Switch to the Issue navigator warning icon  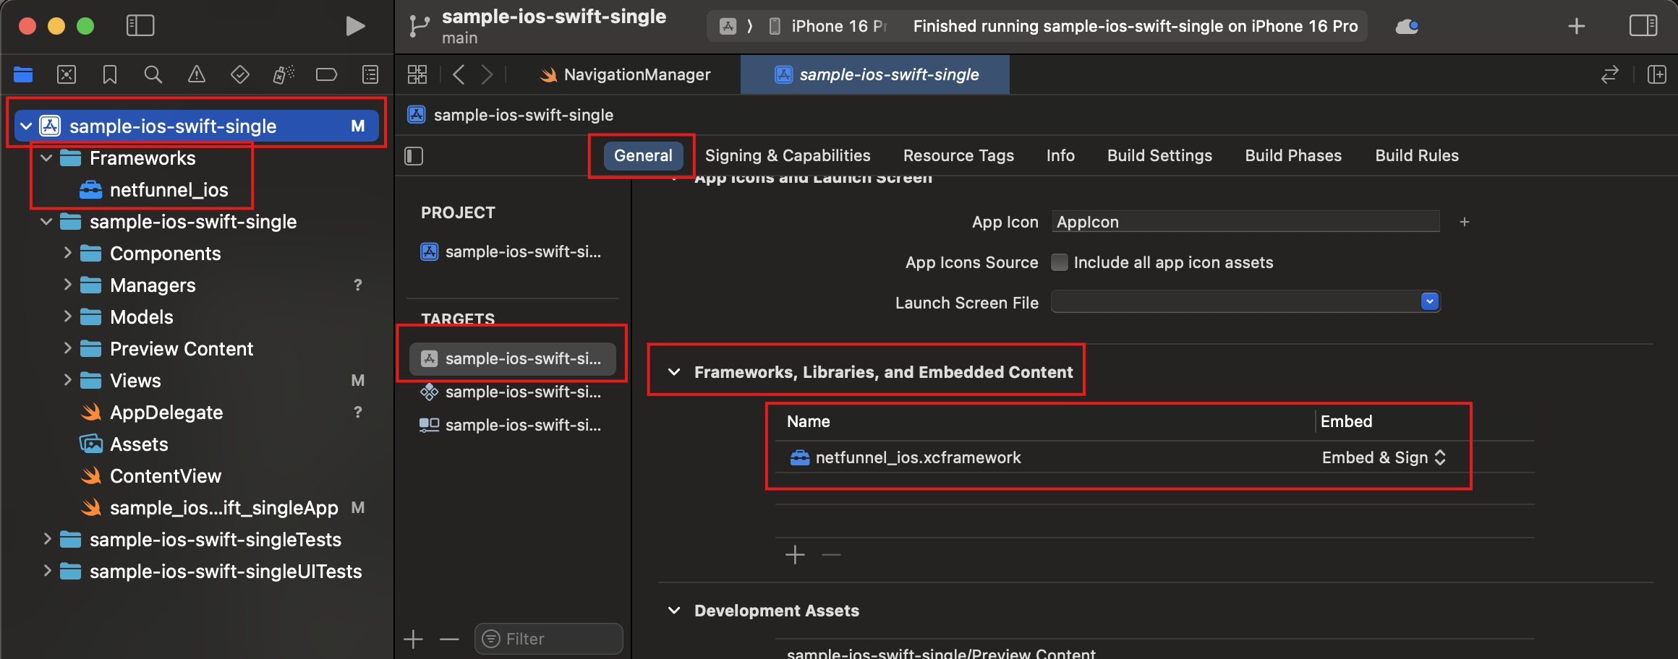[196, 74]
